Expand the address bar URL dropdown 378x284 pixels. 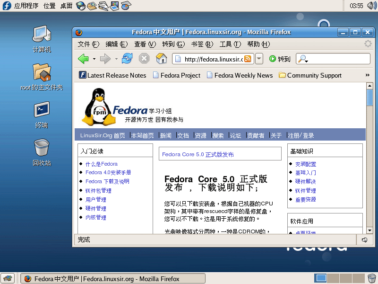(x=259, y=59)
